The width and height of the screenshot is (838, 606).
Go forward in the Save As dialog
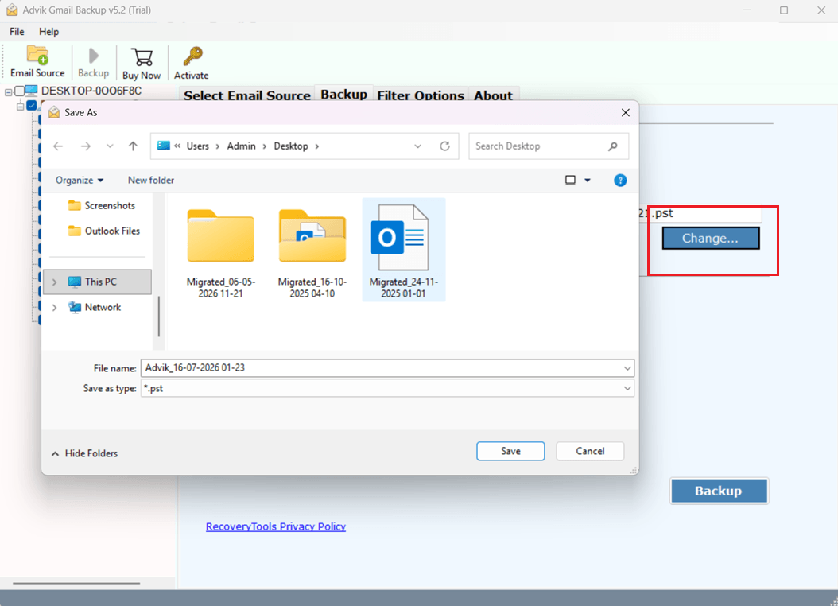(86, 146)
